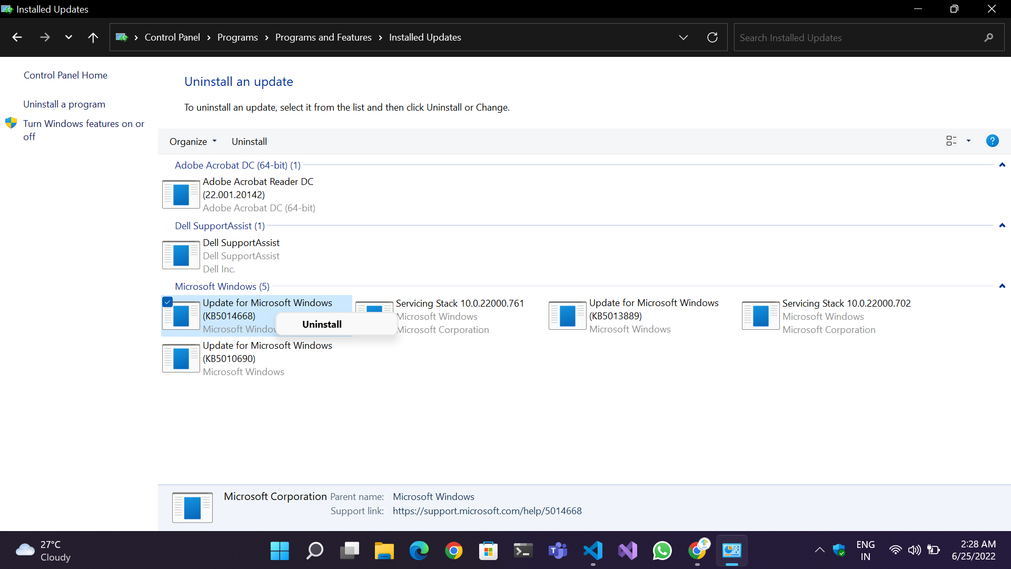Open File Explorer from the taskbar

[384, 551]
